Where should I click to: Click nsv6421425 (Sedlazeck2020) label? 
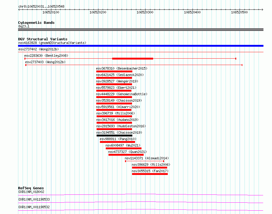click(120, 75)
